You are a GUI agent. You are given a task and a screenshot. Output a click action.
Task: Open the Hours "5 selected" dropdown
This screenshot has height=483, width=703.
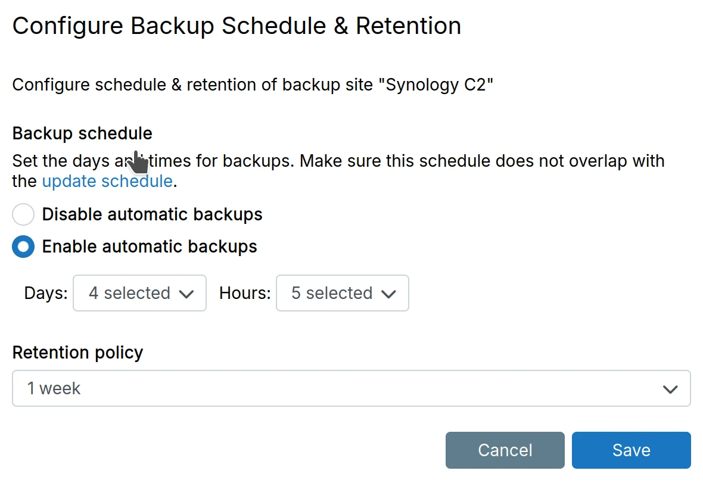click(x=342, y=293)
